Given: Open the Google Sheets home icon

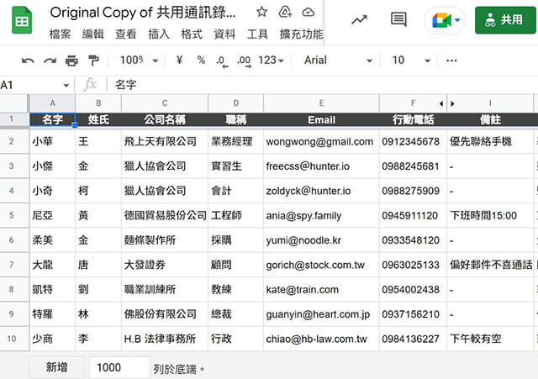Looking at the screenshot, I should (x=22, y=21).
